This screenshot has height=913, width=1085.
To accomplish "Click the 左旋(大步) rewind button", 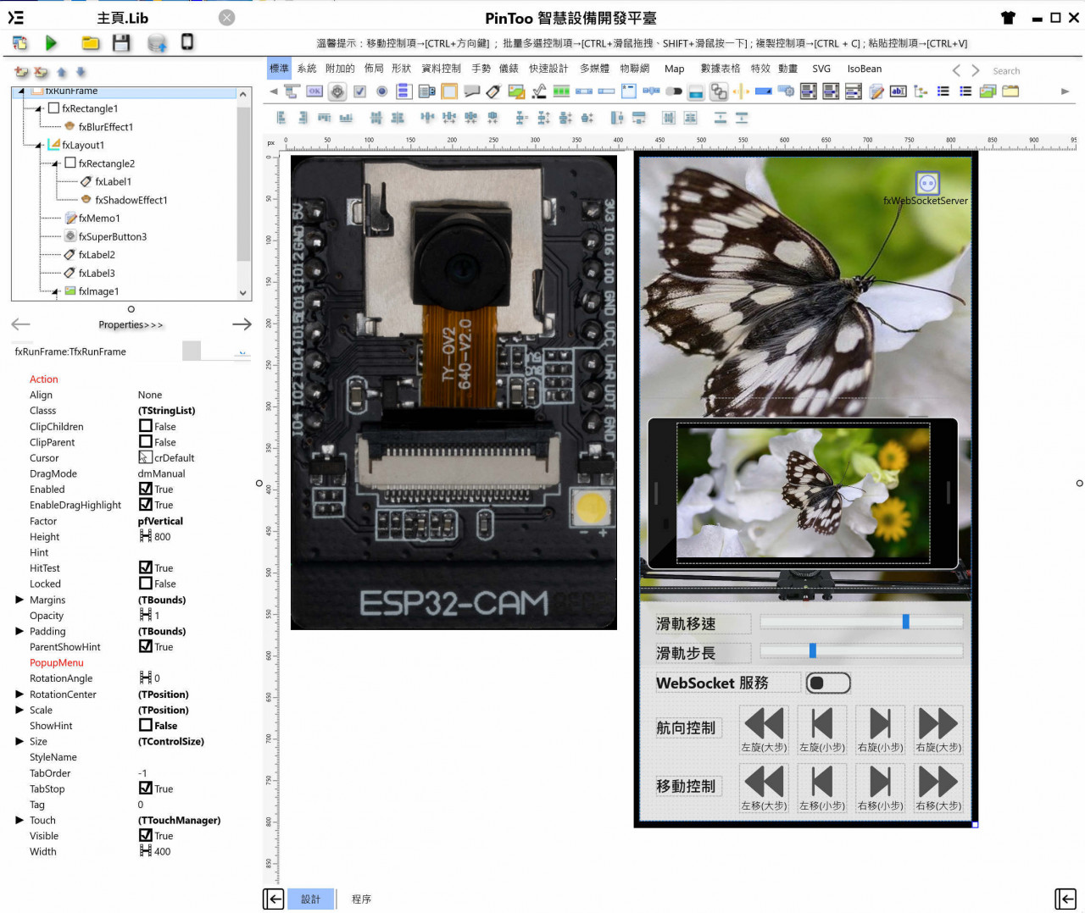I will [x=764, y=729].
